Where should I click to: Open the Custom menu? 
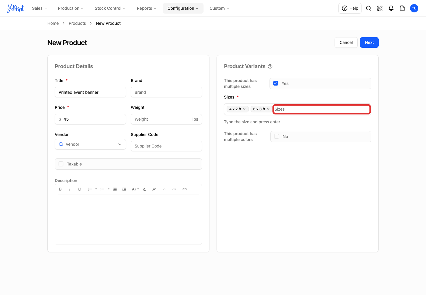click(x=219, y=8)
